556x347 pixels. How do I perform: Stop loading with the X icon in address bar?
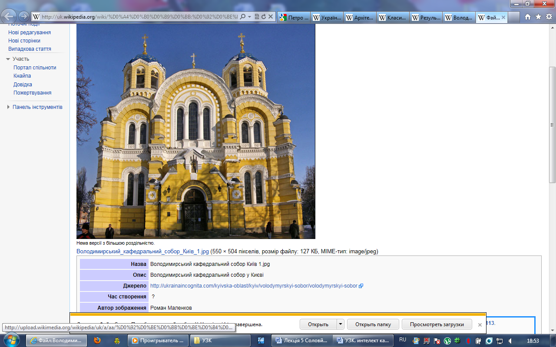[x=270, y=17]
